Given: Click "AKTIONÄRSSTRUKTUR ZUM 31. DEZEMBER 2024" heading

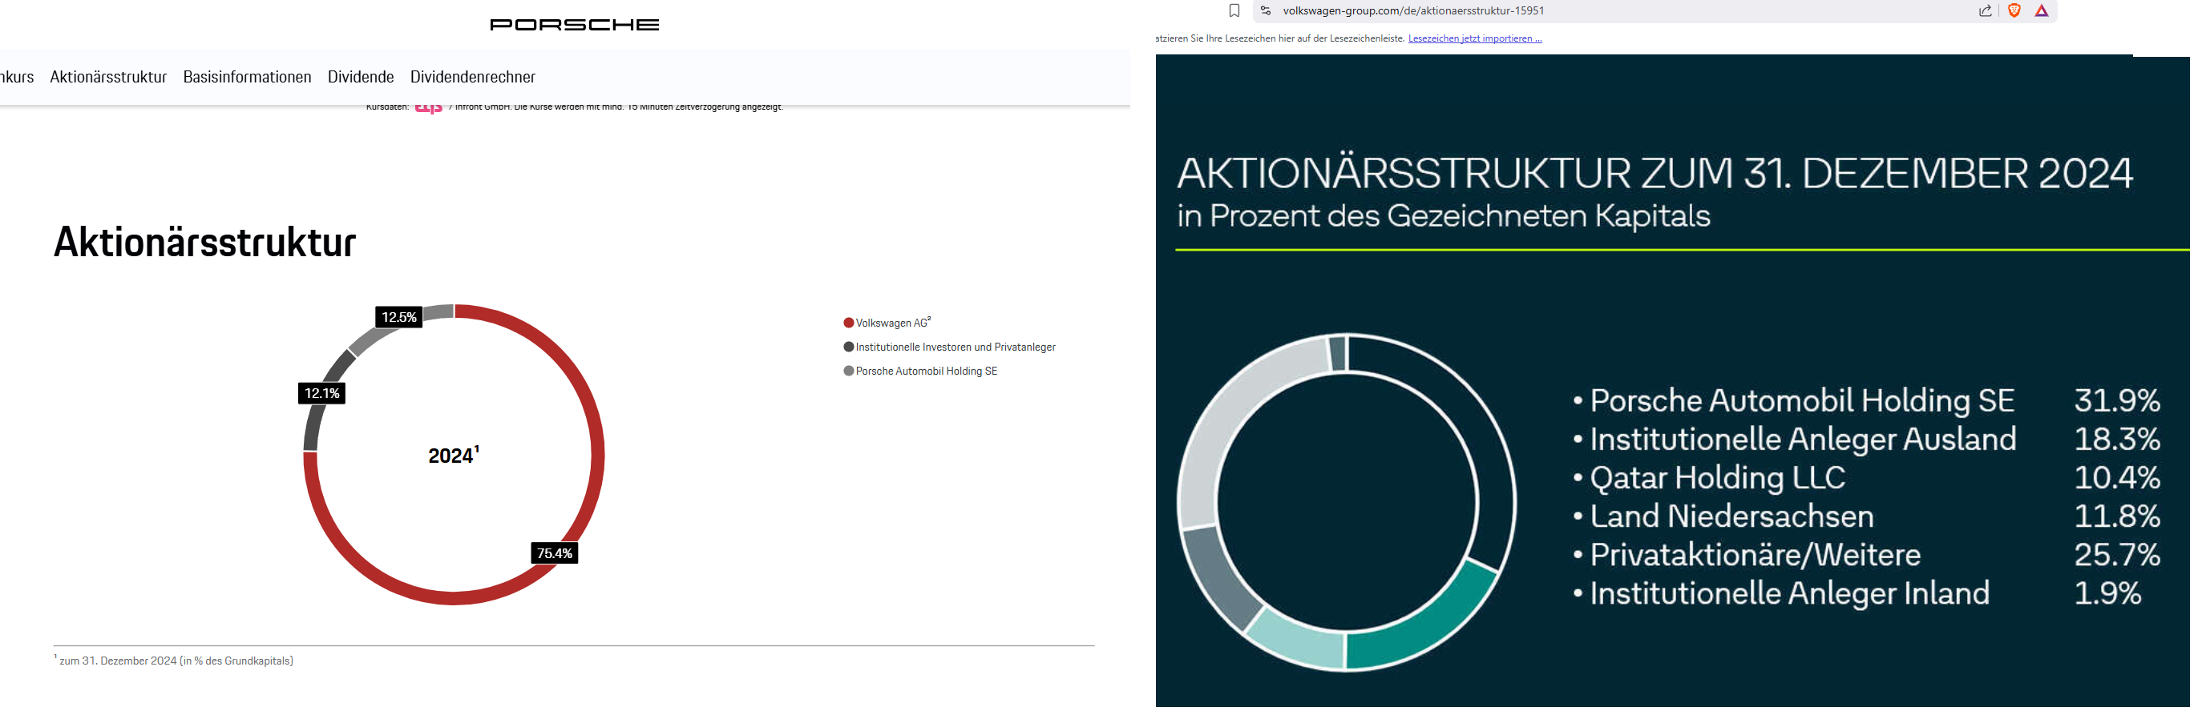Looking at the screenshot, I should pos(1654,174).
